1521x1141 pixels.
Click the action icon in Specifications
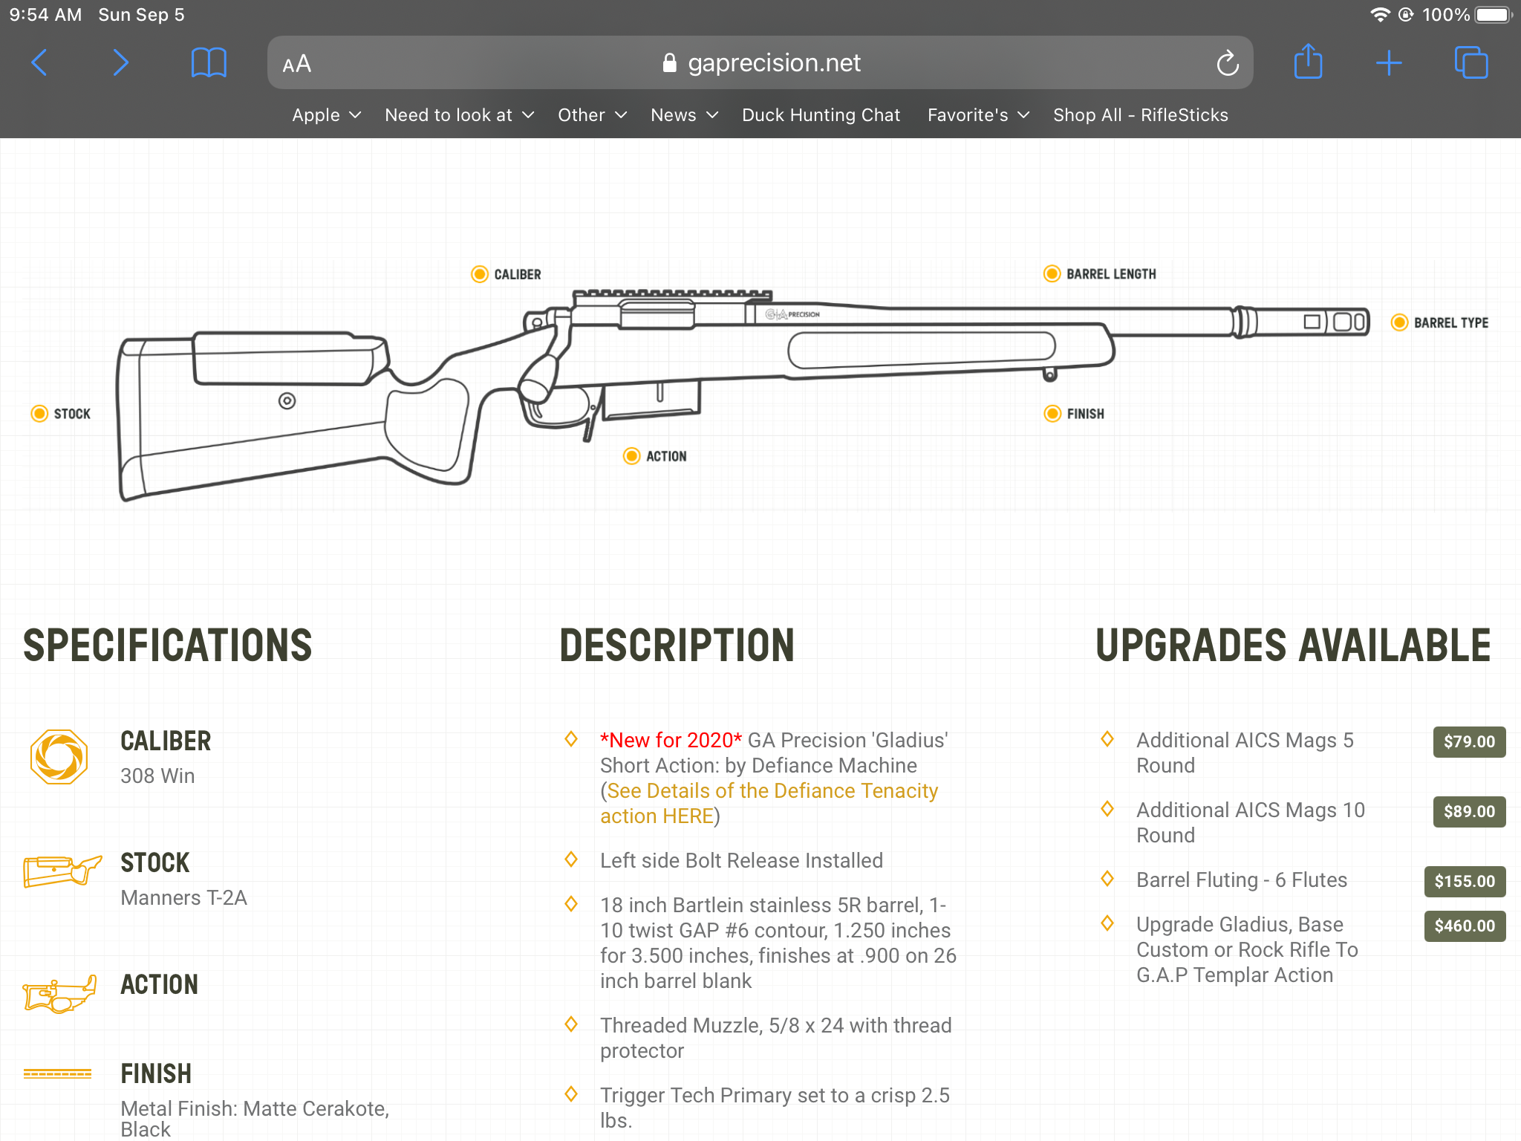[59, 994]
